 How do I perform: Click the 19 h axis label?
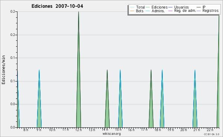click(171, 130)
